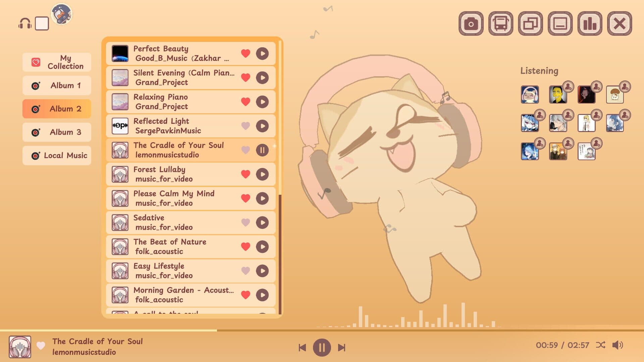
Task: Play The Beat of Nature
Action: [x=262, y=247]
